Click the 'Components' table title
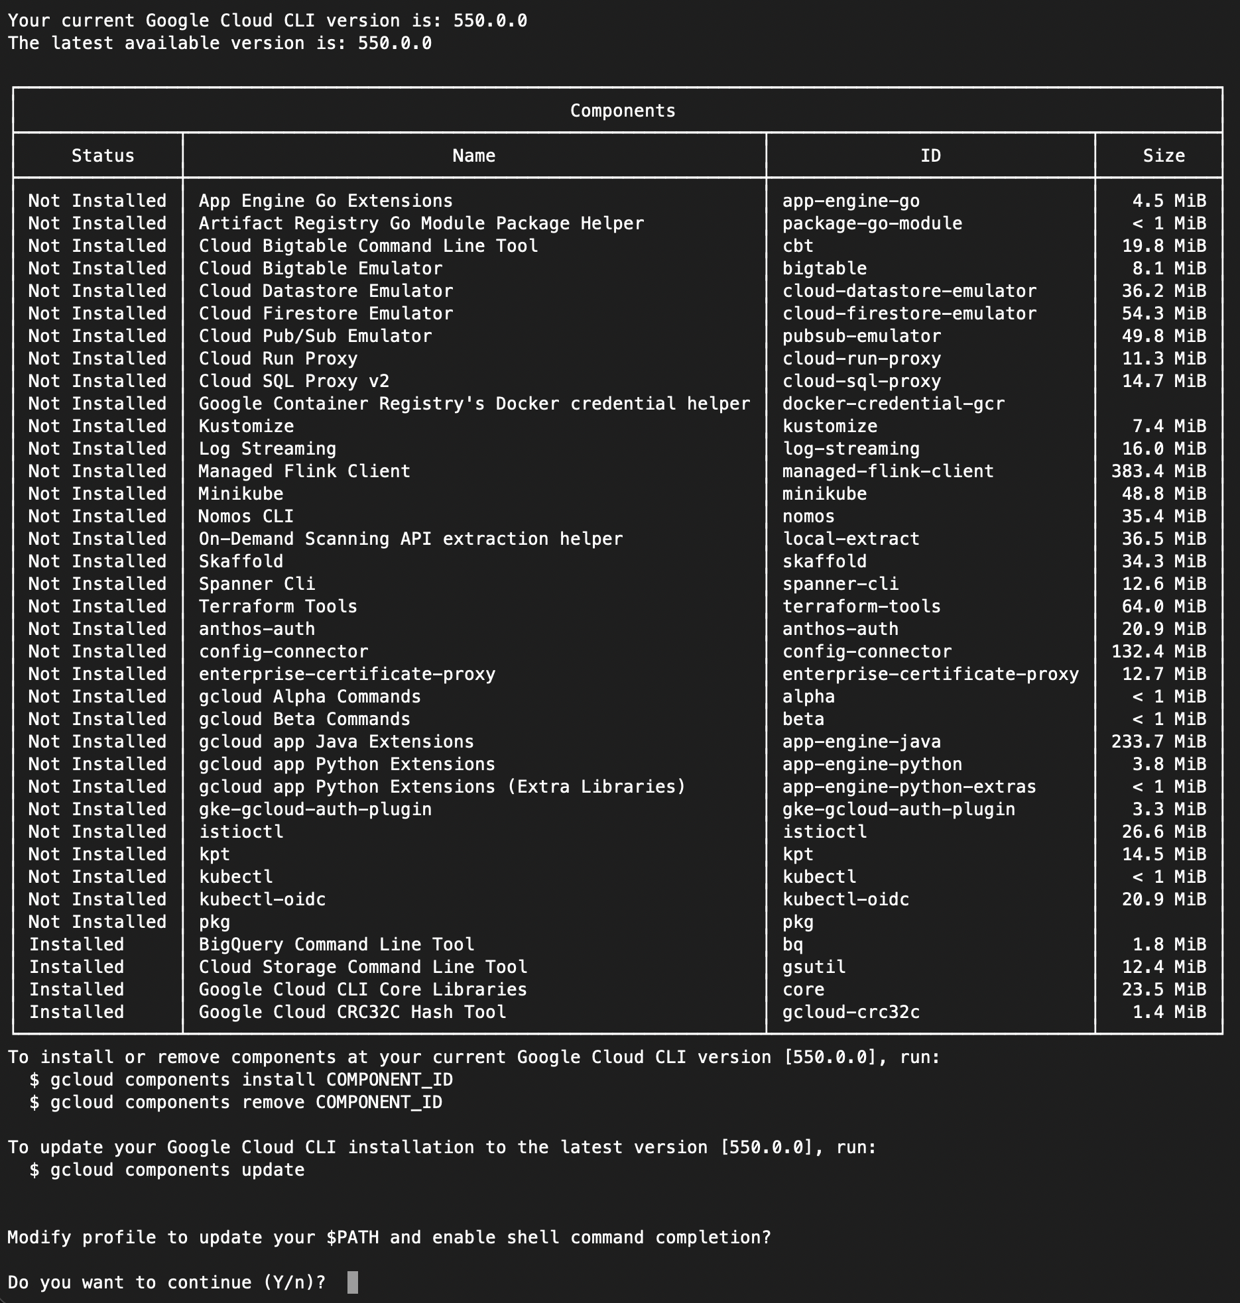 coord(623,111)
